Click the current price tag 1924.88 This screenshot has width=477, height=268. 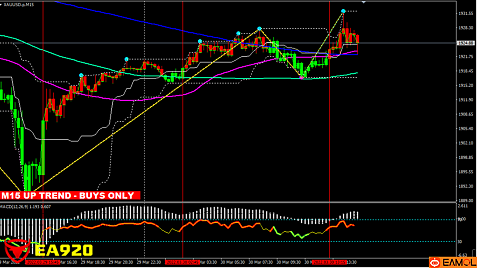click(x=466, y=43)
